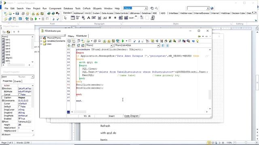Expand the TForm2(TForm) node in the code explorer
The width and height of the screenshot is (259, 145).
[x=41, y=38]
